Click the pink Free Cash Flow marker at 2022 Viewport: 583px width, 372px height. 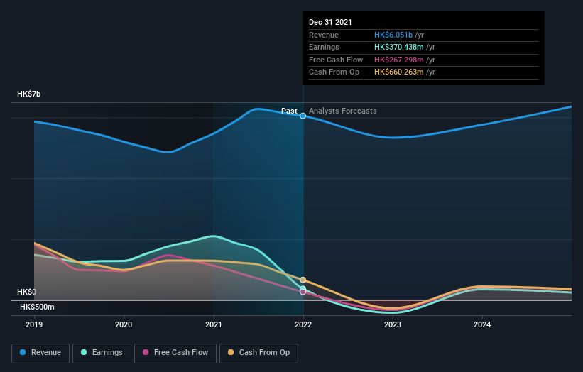[303, 292]
